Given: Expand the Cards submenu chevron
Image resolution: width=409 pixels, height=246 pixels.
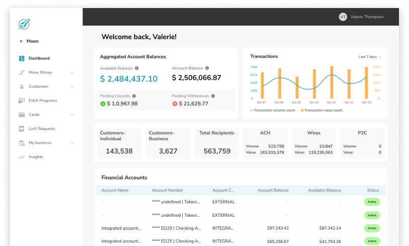Looking at the screenshot, I should 72,114.
